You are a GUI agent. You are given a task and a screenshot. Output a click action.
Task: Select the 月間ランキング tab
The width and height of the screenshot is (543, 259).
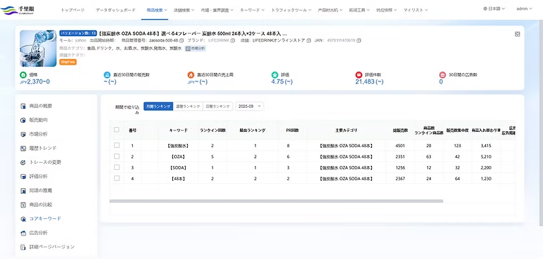pos(158,106)
